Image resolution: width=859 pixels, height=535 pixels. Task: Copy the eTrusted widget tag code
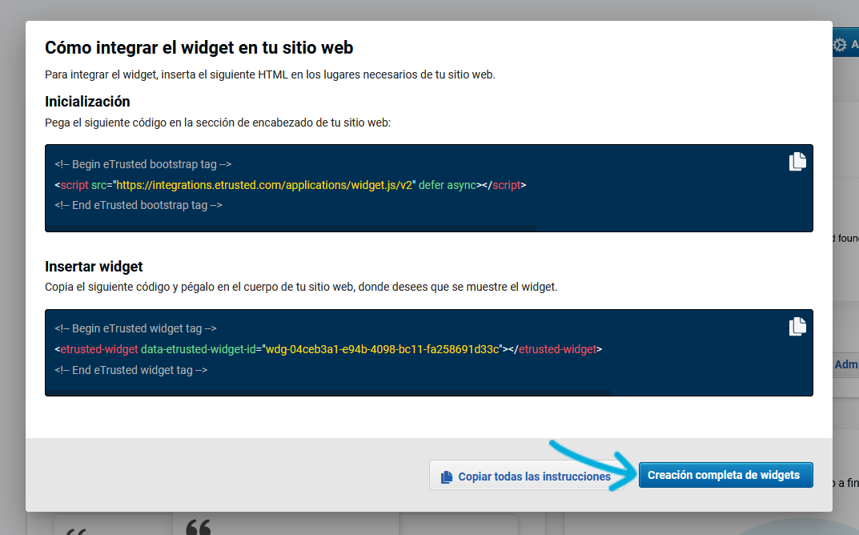click(x=797, y=327)
